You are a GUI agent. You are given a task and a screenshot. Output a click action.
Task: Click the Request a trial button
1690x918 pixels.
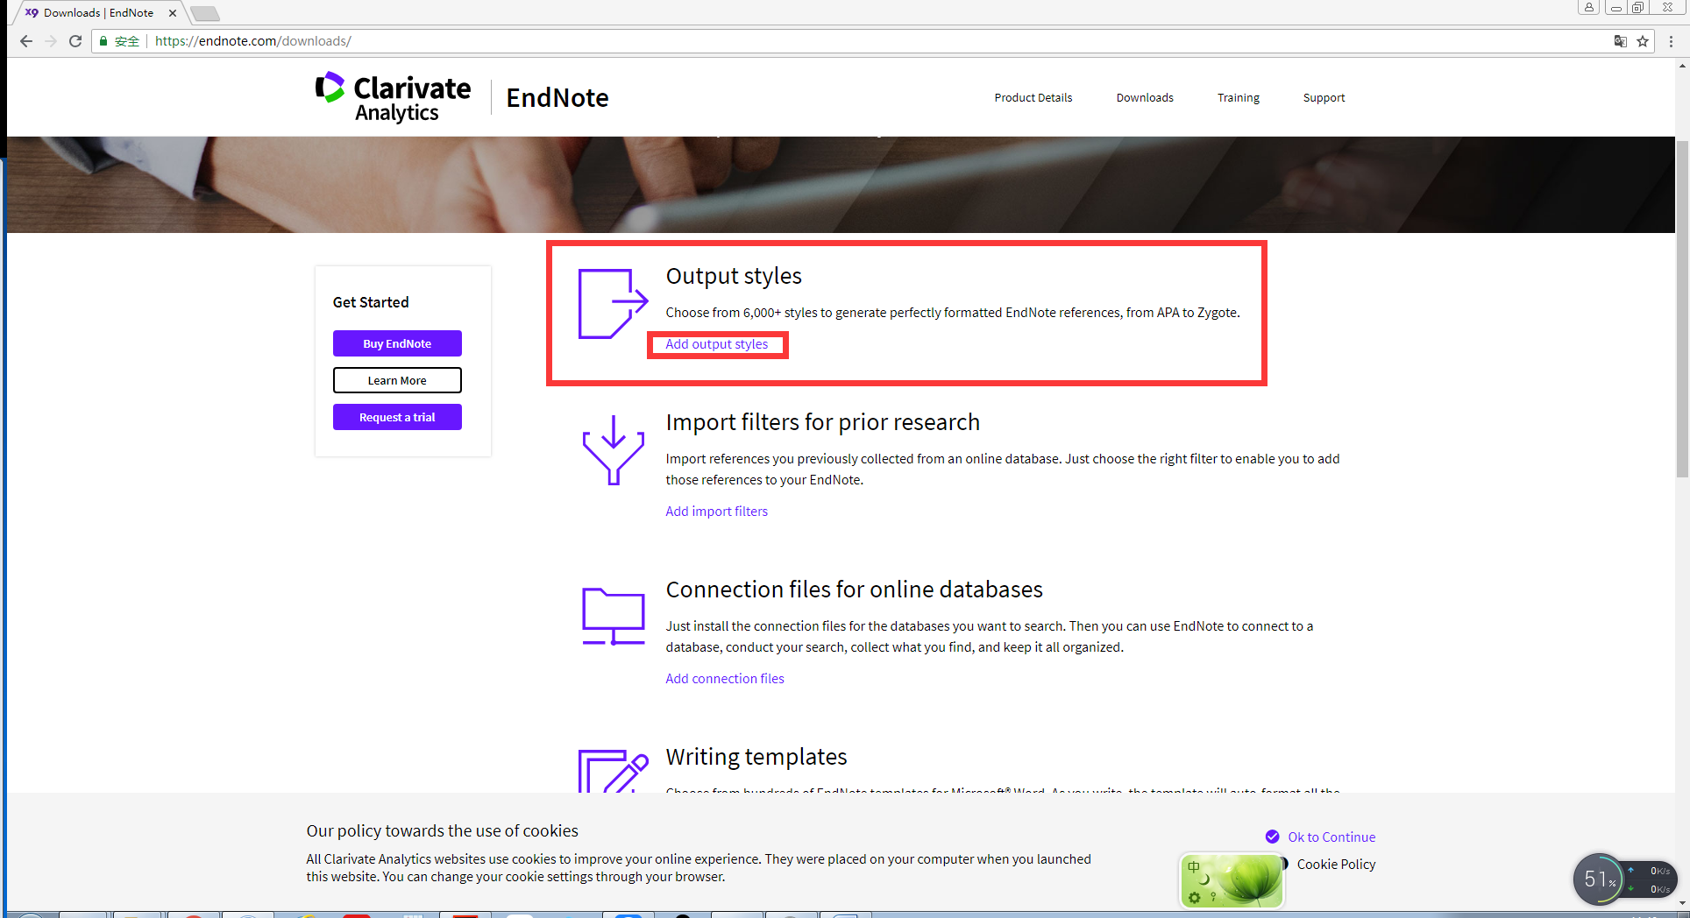point(397,417)
